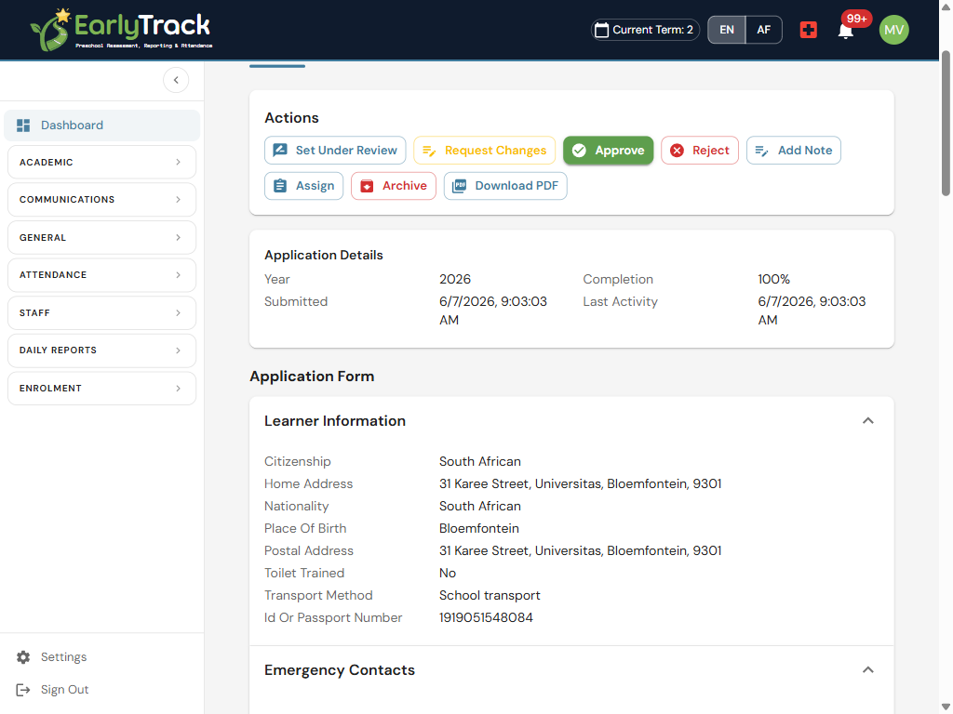Open notifications bell
Screen dimensions: 953x714
[845, 31]
